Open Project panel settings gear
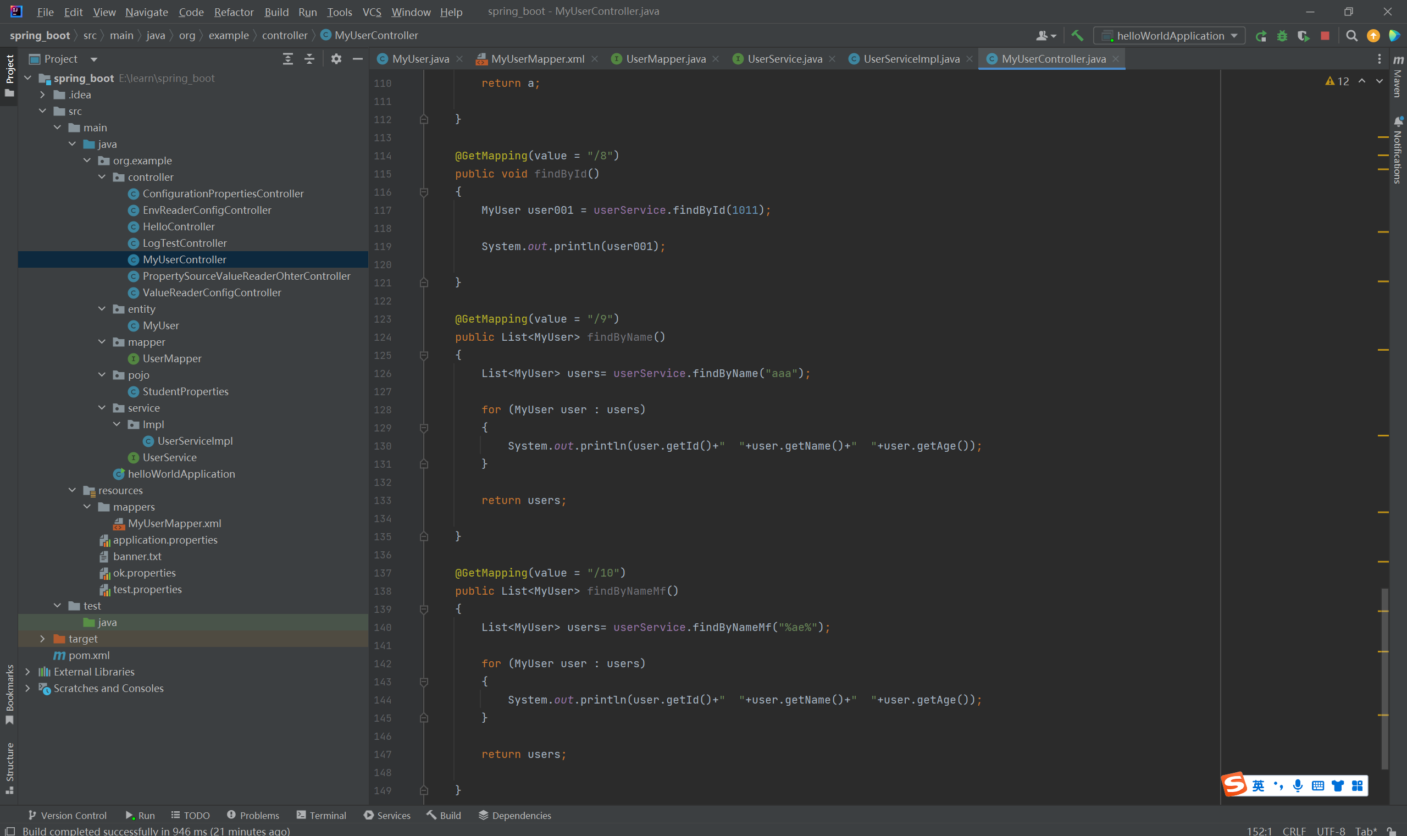The width and height of the screenshot is (1407, 836). click(336, 59)
